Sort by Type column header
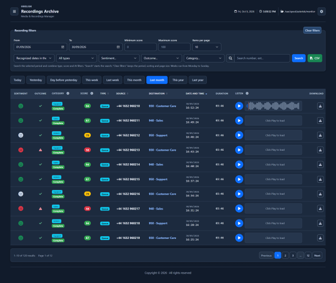Viewport: 336px width, 283px height. (104, 93)
